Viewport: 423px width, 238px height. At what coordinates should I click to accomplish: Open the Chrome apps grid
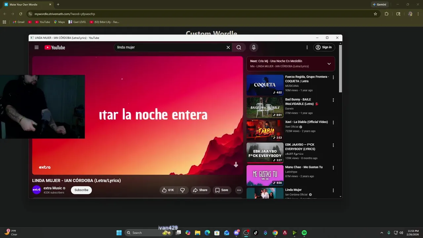[4, 22]
